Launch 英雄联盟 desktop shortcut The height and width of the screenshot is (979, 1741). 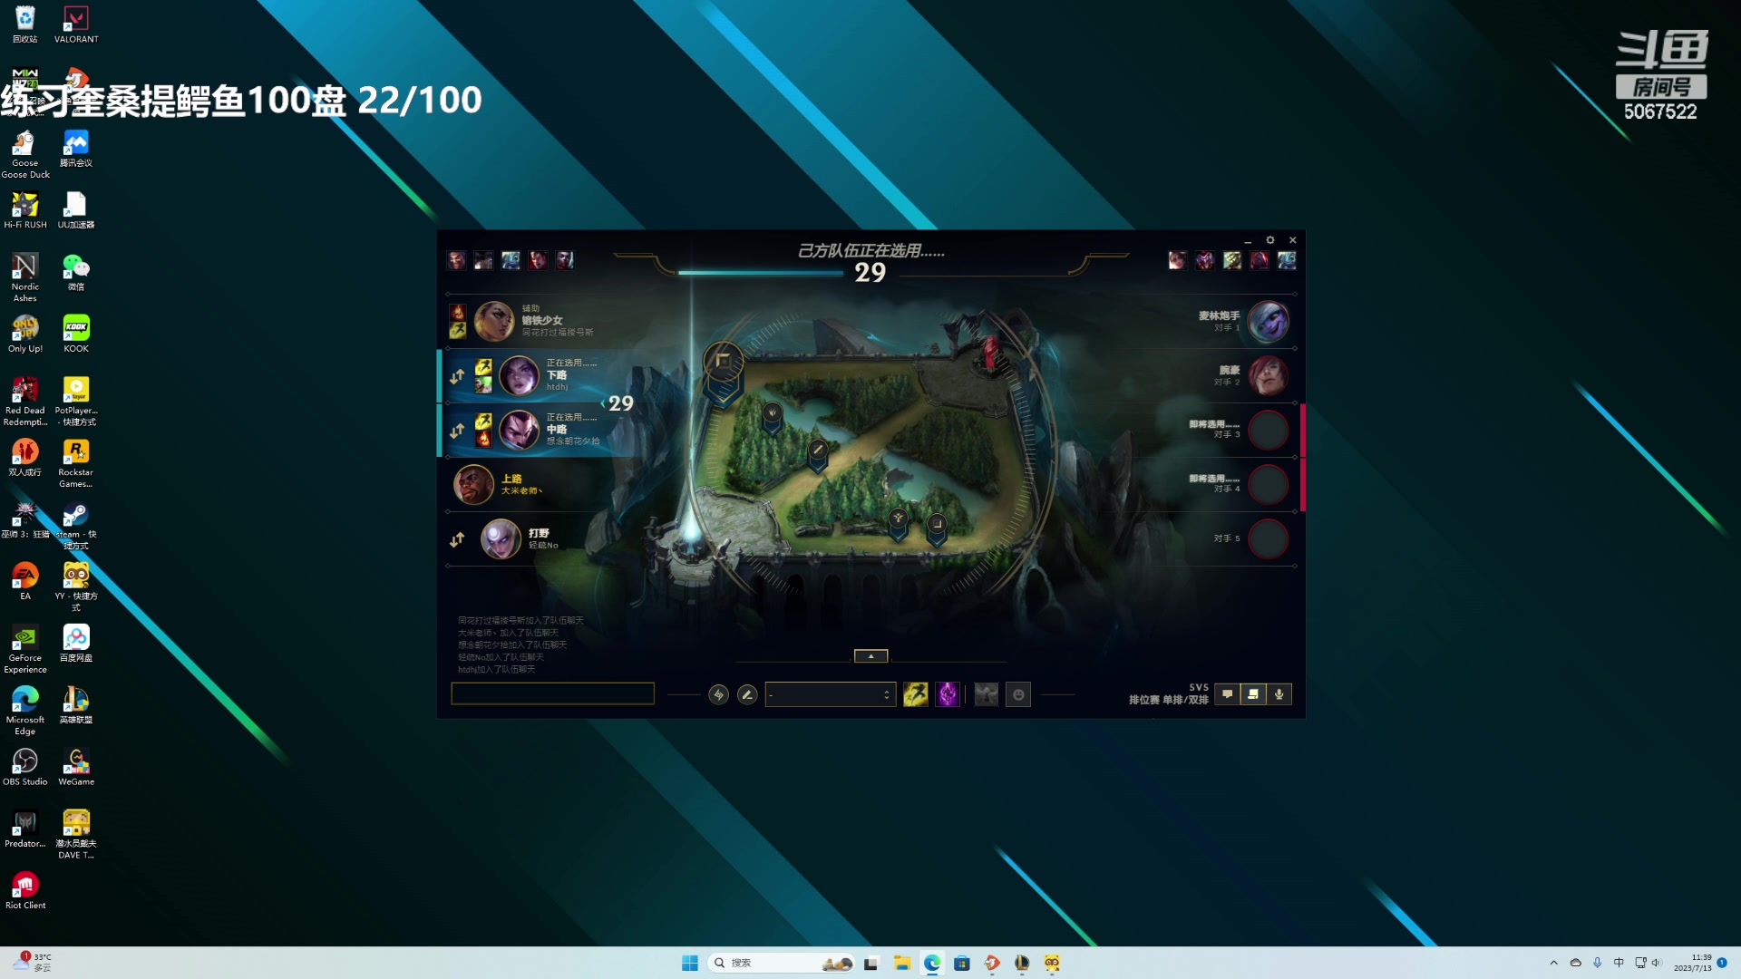point(76,705)
